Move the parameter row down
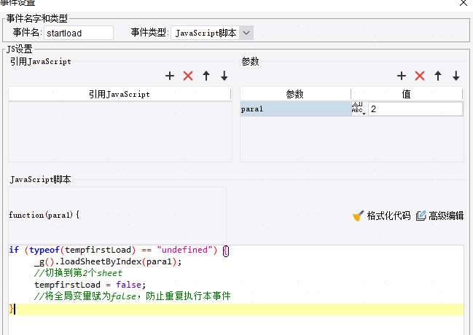 coord(456,76)
